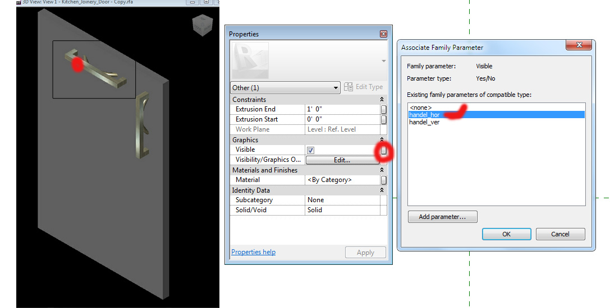Click associate parameter button for Material
This screenshot has height=308, width=610.
(384, 180)
